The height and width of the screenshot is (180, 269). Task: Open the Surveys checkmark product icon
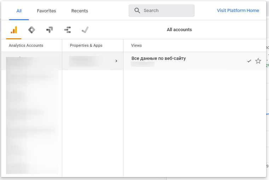tap(85, 30)
